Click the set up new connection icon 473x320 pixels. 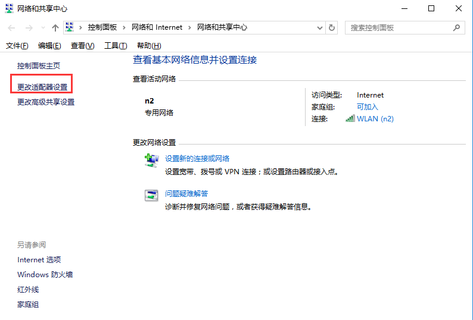152,161
